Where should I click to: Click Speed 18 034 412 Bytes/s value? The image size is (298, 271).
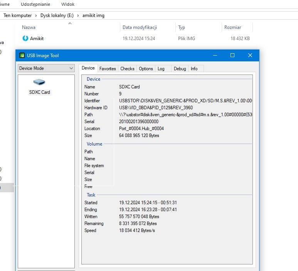(x=137, y=230)
